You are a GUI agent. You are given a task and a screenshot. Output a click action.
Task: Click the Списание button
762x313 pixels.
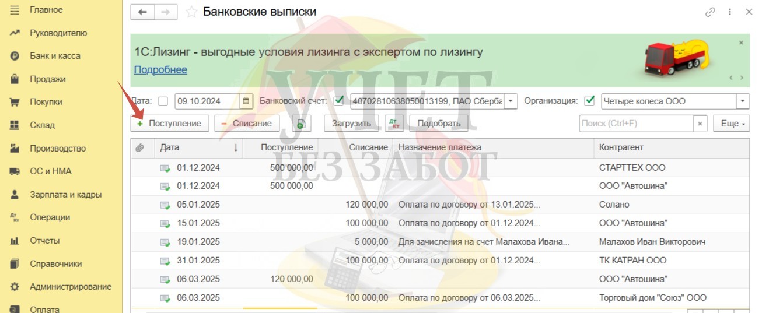coord(247,124)
